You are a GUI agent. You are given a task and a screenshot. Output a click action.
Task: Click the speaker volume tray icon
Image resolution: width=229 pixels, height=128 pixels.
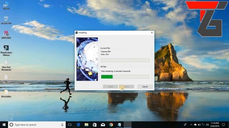tap(207, 125)
